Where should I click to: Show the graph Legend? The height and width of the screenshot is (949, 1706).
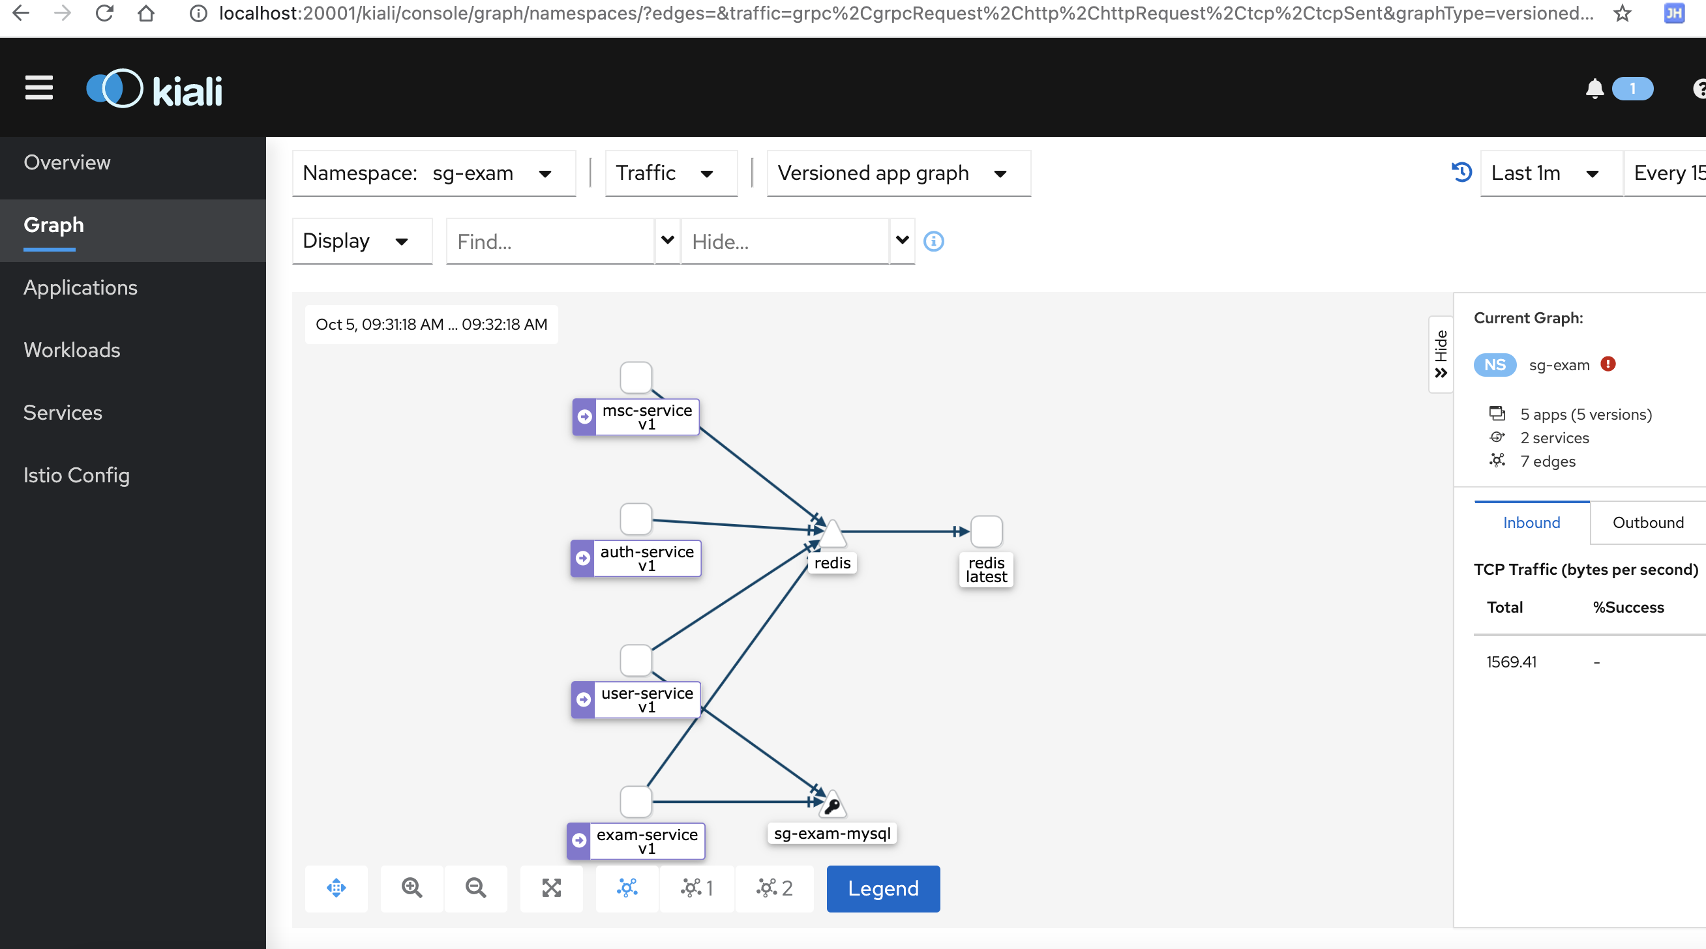coord(883,888)
